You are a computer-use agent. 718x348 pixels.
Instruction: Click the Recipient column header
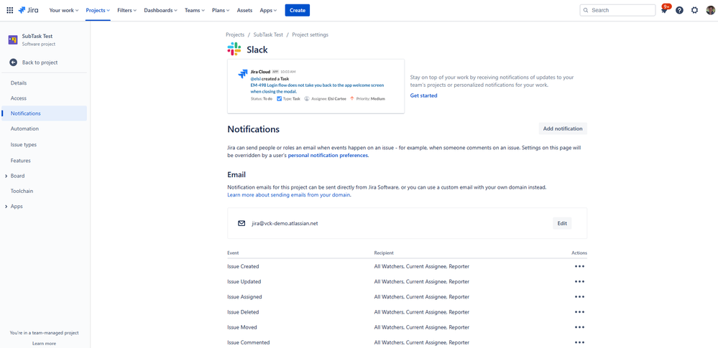pos(384,253)
